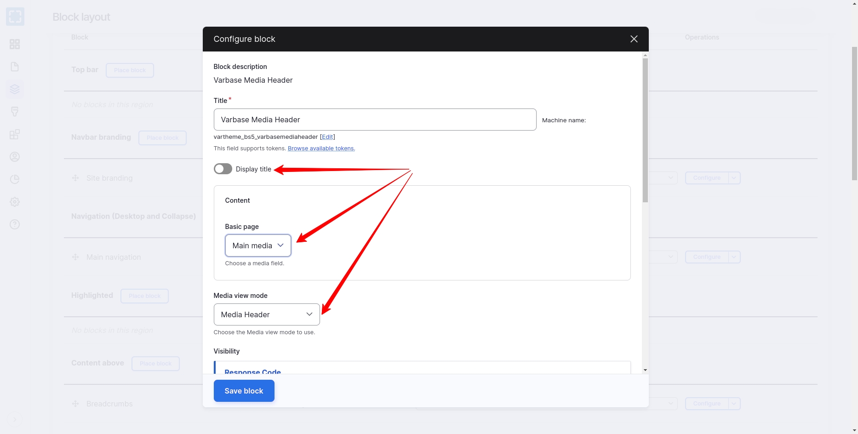Click the Save block button
The width and height of the screenshot is (858, 434).
[244, 391]
